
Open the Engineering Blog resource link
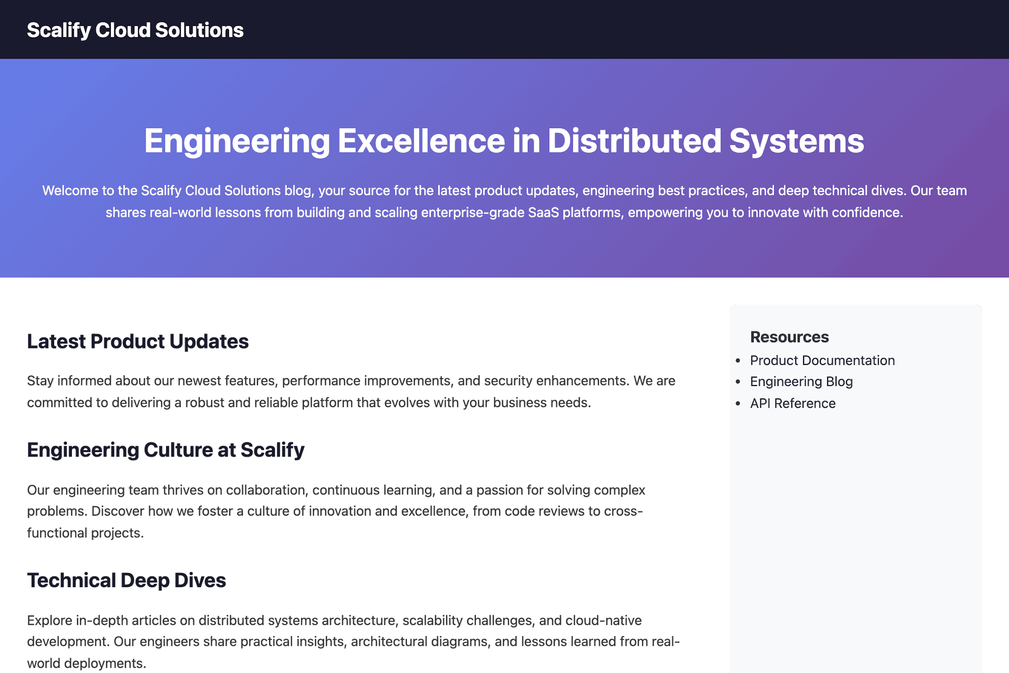coord(801,382)
